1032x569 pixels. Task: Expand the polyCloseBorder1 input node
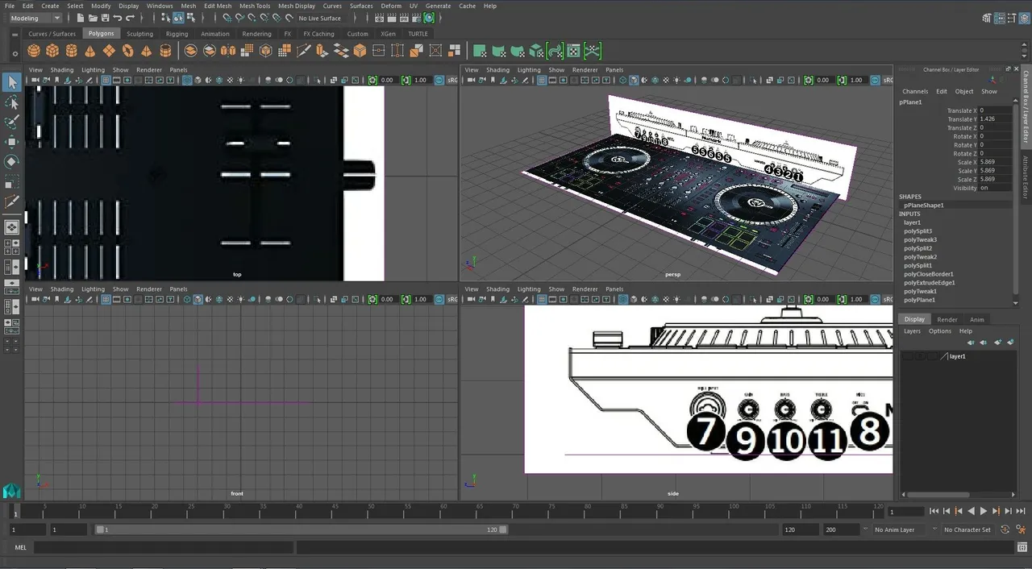point(929,274)
